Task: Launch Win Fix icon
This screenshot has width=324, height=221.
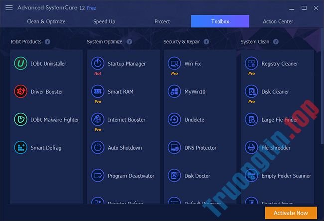Action: 174,63
